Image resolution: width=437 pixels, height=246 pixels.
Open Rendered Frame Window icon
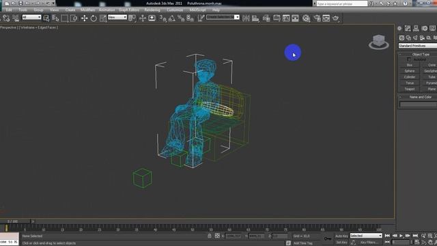pyautogui.click(x=326, y=18)
